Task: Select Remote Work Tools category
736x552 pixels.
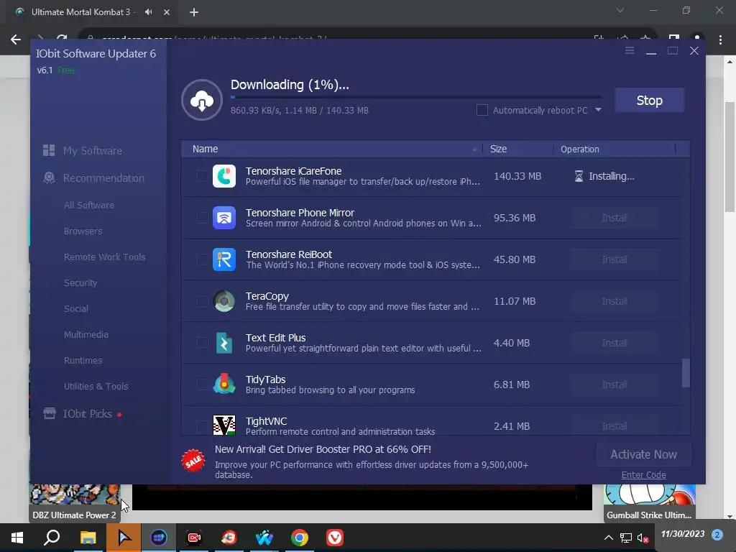Action: pyautogui.click(x=104, y=257)
